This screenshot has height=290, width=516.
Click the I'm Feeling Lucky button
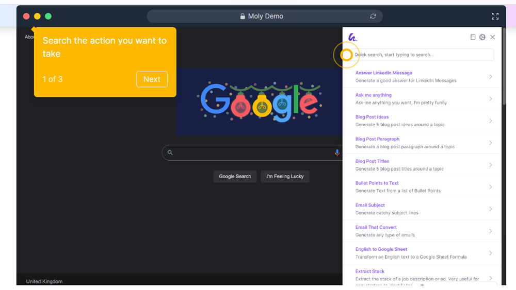[285, 176]
